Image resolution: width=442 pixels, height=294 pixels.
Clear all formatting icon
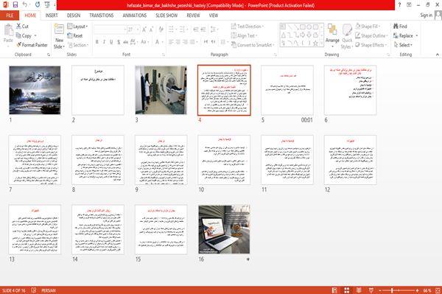click(161, 29)
